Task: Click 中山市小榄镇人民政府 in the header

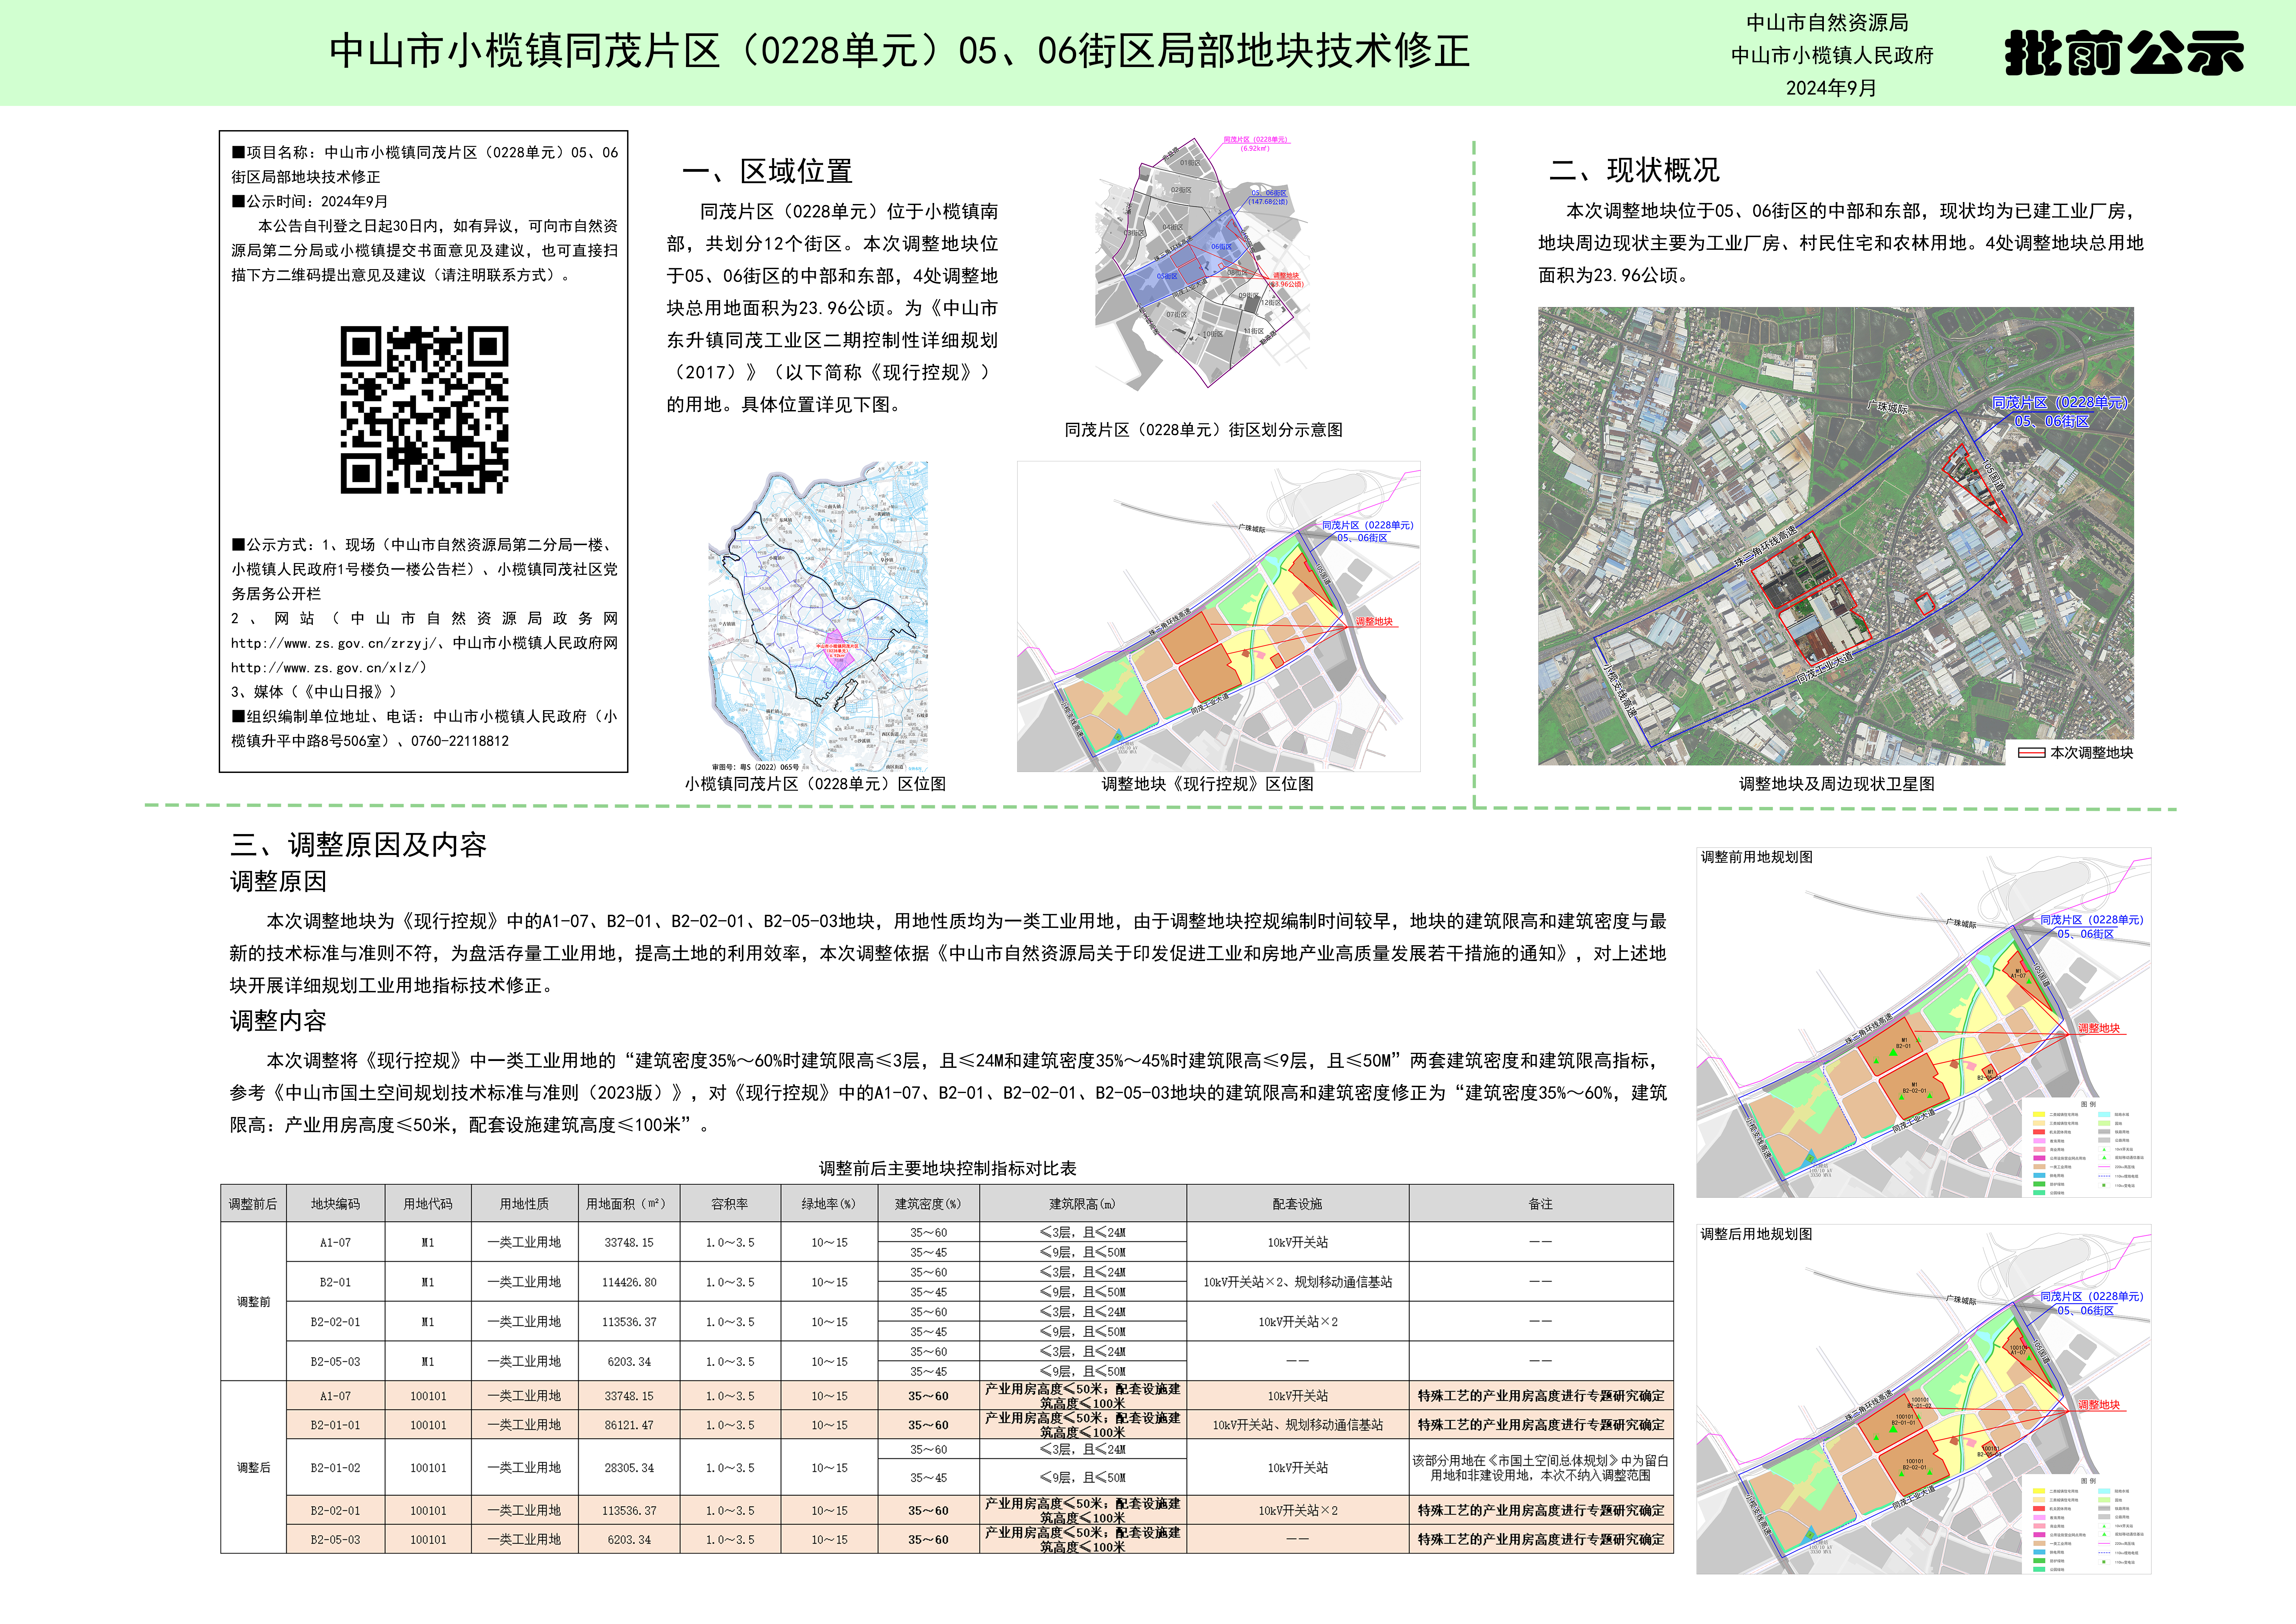Action: coord(1832,55)
